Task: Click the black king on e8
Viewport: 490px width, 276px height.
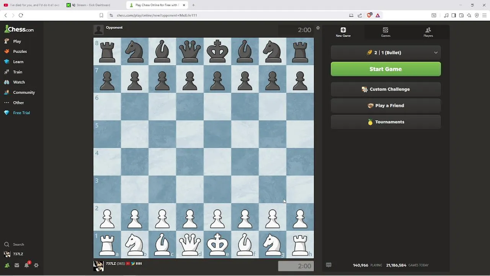Action: 217,51
